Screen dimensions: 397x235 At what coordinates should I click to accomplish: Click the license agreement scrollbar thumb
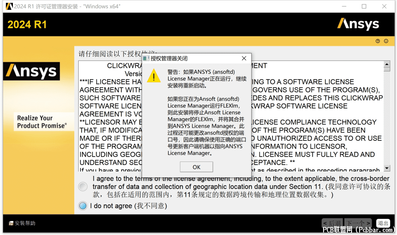coord(387,69)
